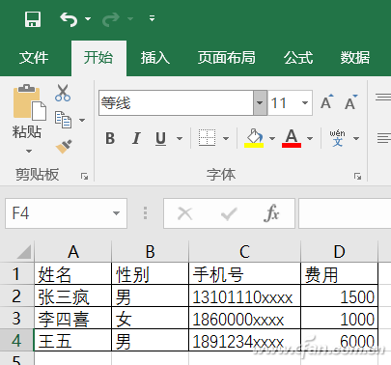
Task: Open the 数据 tab
Action: (x=355, y=58)
